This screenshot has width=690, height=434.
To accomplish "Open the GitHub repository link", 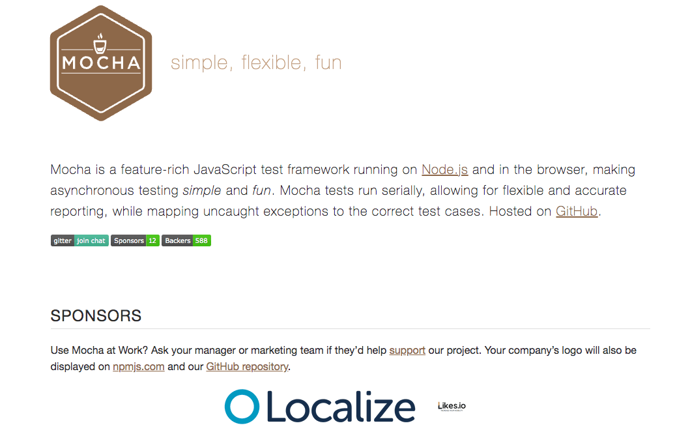I will [x=248, y=367].
